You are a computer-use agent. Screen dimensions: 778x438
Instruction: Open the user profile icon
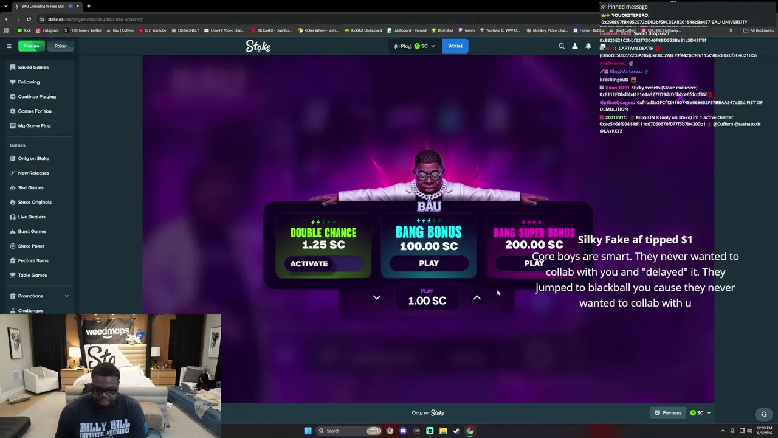click(575, 46)
